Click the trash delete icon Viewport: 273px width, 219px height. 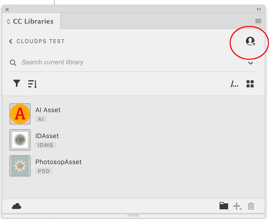tap(251, 206)
